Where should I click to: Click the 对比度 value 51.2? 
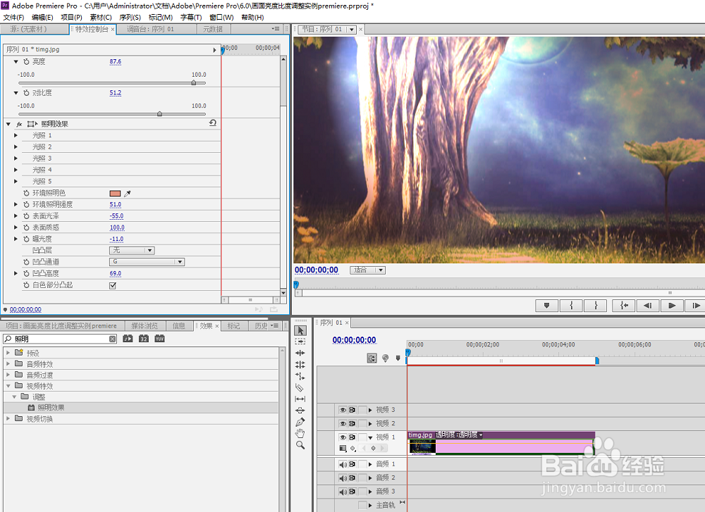coord(116,93)
